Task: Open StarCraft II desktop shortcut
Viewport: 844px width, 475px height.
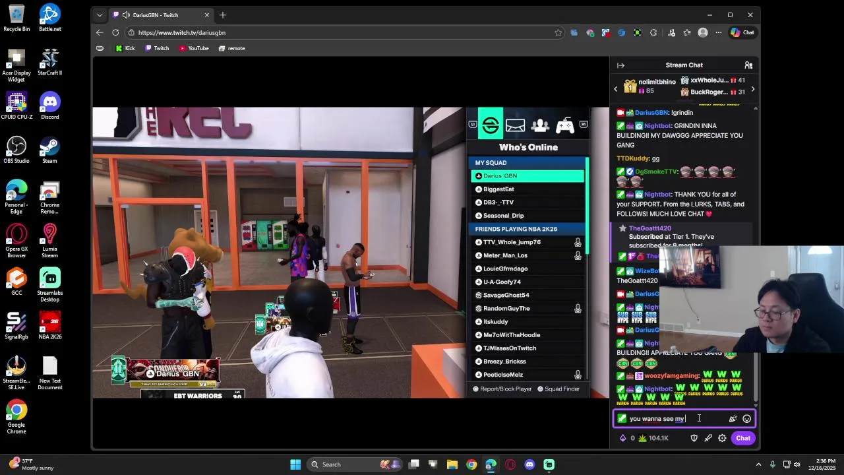Action: pos(50,62)
